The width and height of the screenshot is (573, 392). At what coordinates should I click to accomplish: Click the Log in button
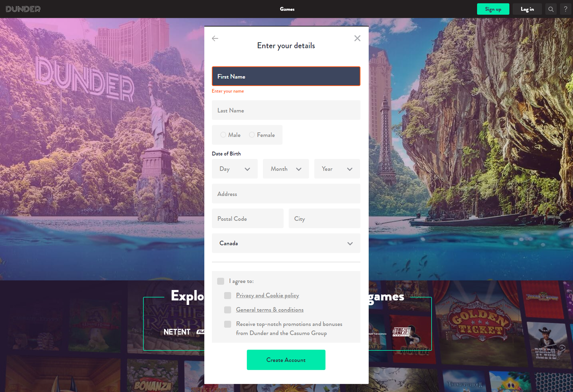click(x=527, y=9)
